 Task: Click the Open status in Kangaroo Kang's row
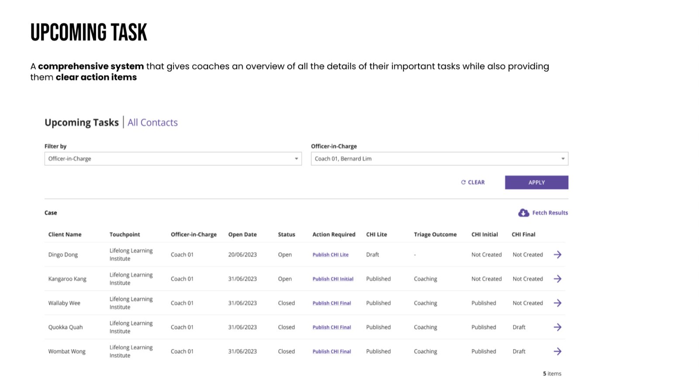[x=285, y=279]
